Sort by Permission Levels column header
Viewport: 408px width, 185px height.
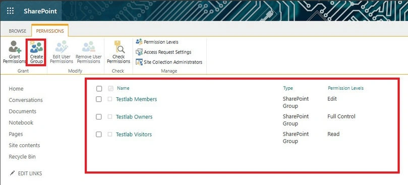click(x=345, y=88)
